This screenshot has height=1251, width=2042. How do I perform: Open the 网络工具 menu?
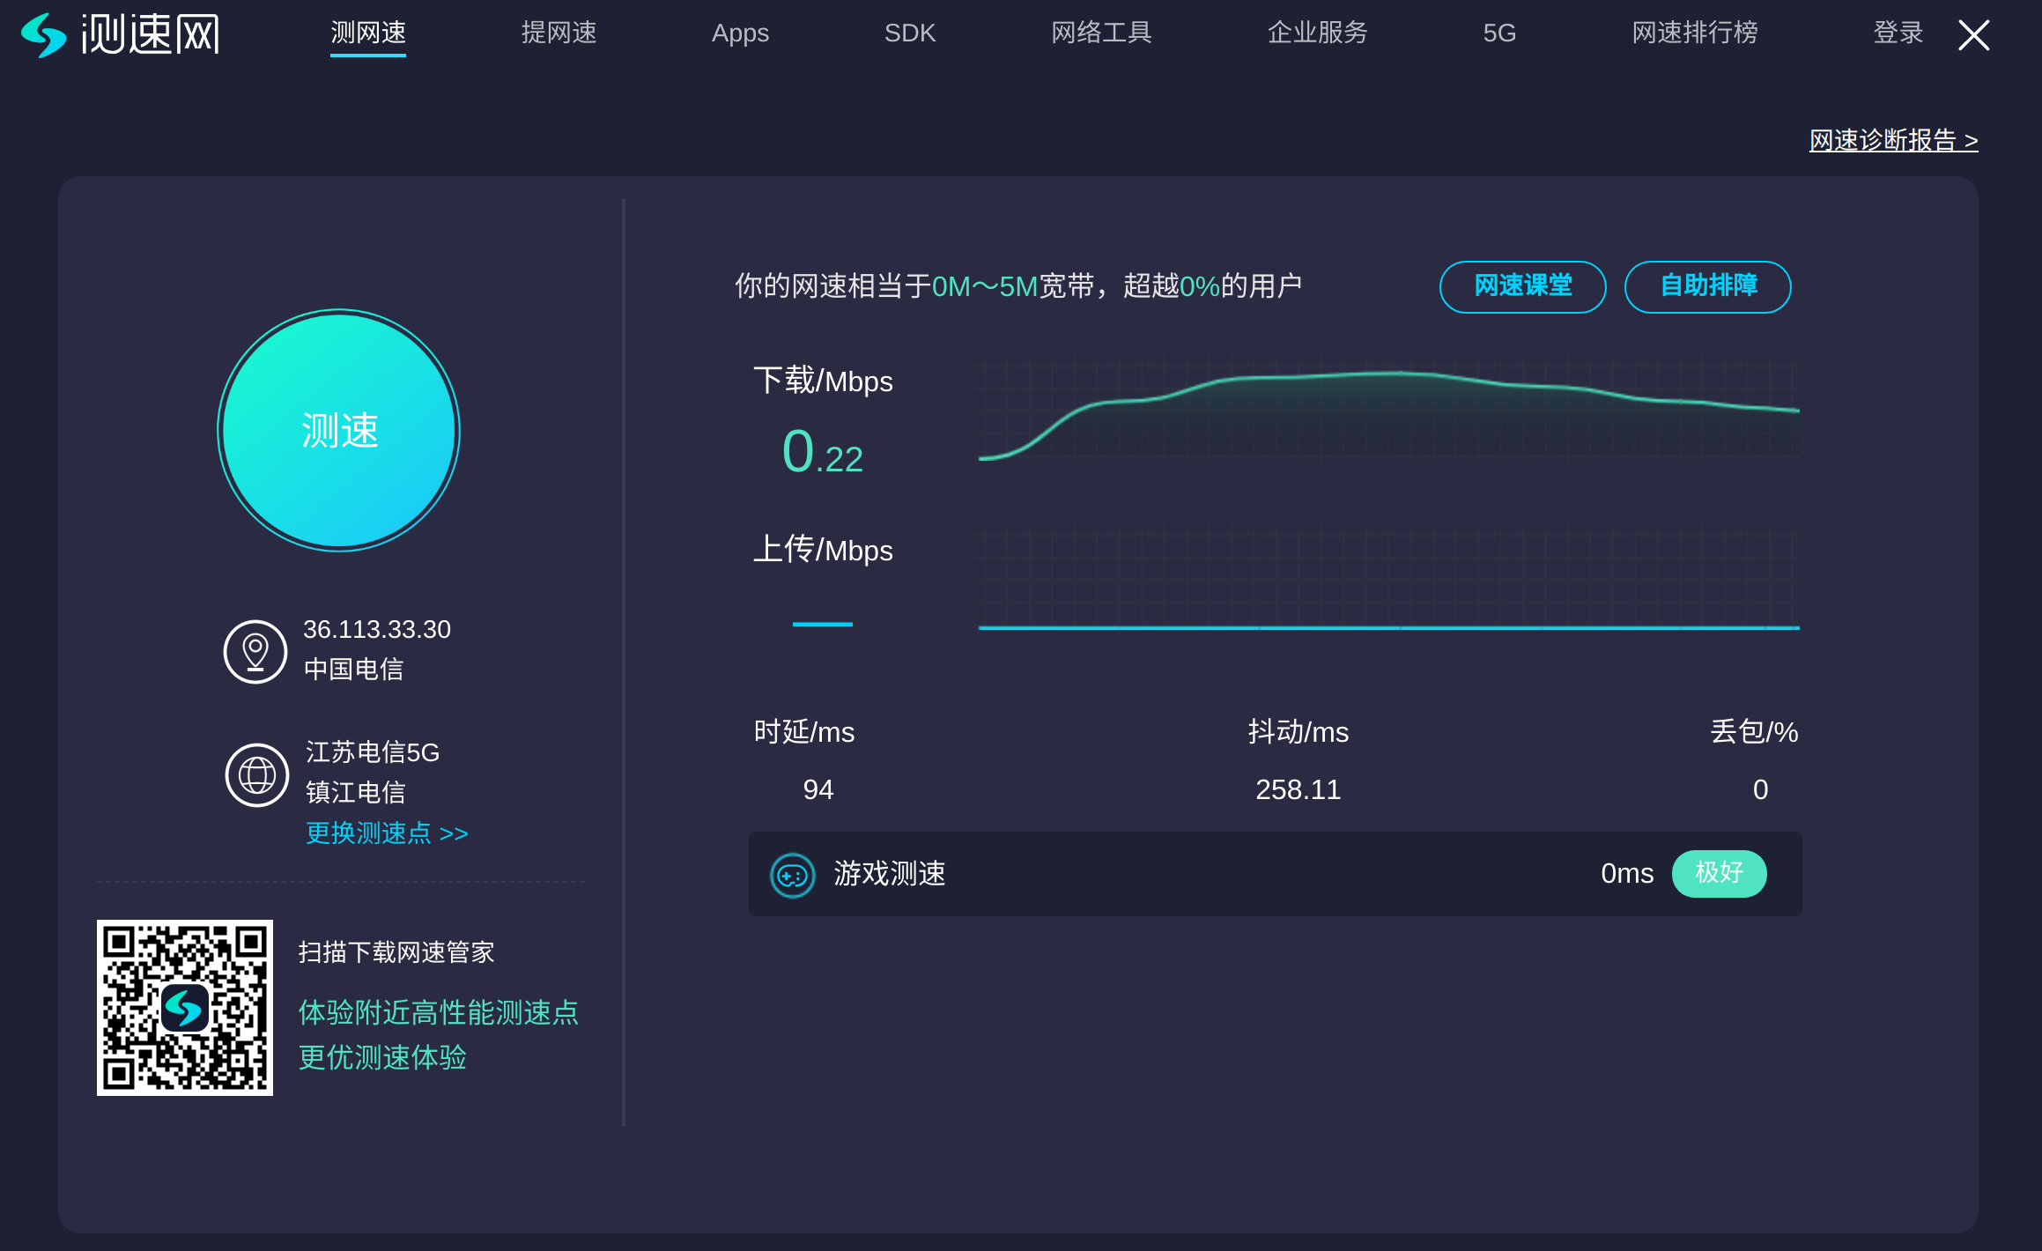1101,33
